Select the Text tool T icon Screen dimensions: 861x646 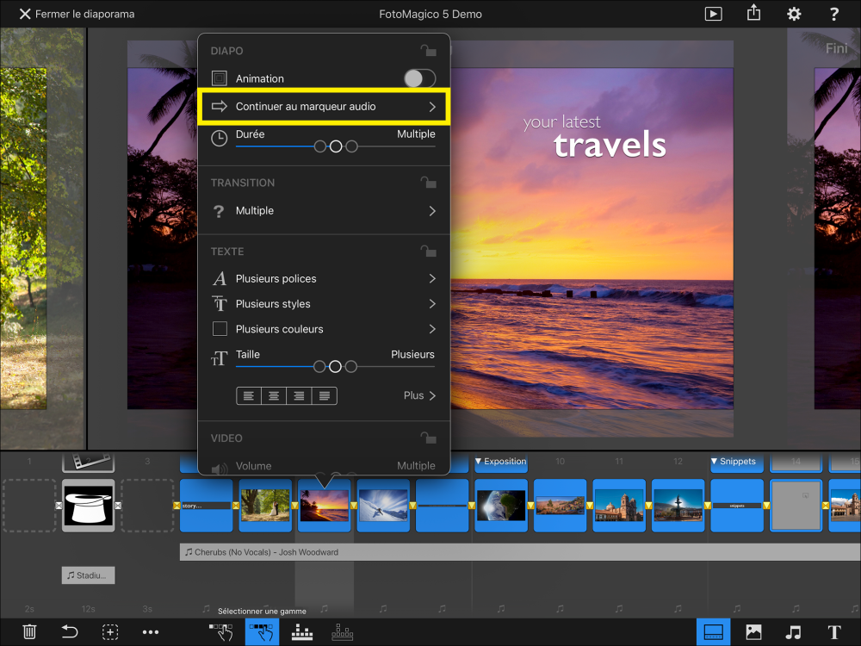click(833, 631)
